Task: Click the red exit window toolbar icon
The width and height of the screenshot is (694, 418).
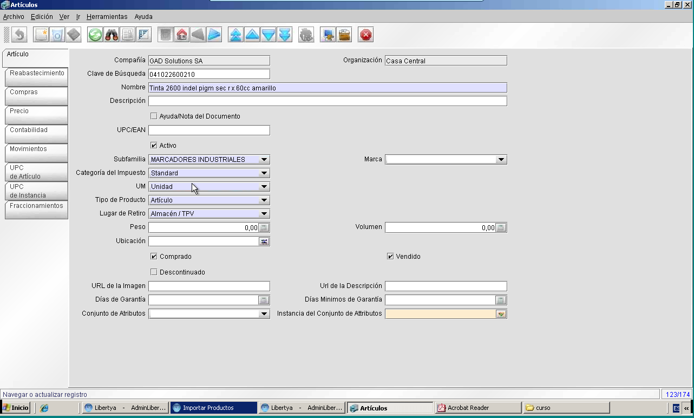Action: (366, 35)
